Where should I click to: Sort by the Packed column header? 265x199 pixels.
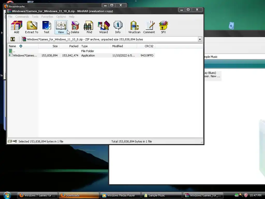(x=70, y=46)
